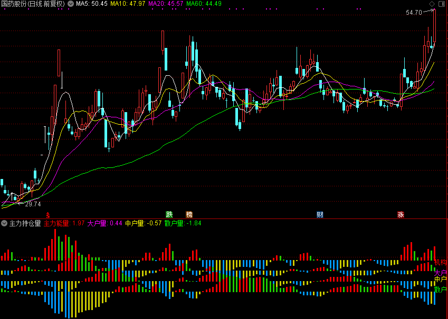Click the red S marker icon
Screen dimensions: 448x319
click(x=48, y=215)
